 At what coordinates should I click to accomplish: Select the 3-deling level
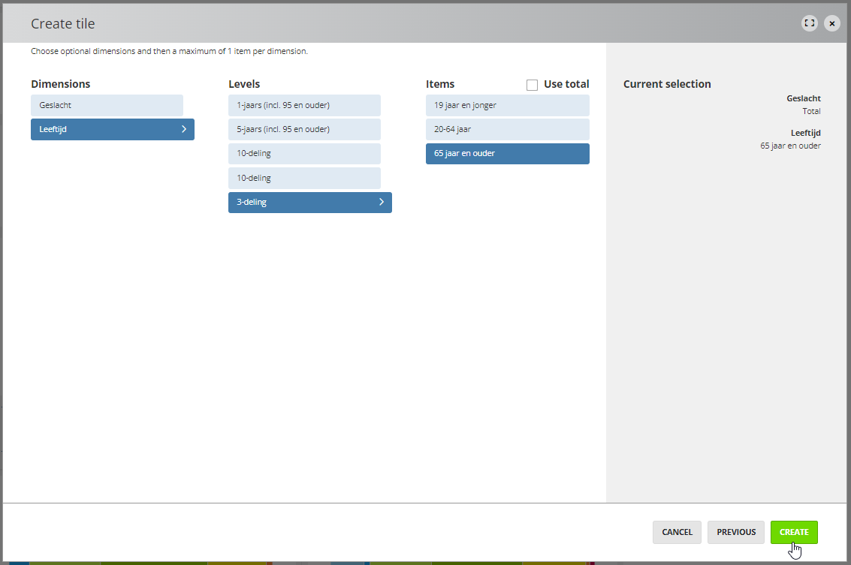tap(310, 203)
